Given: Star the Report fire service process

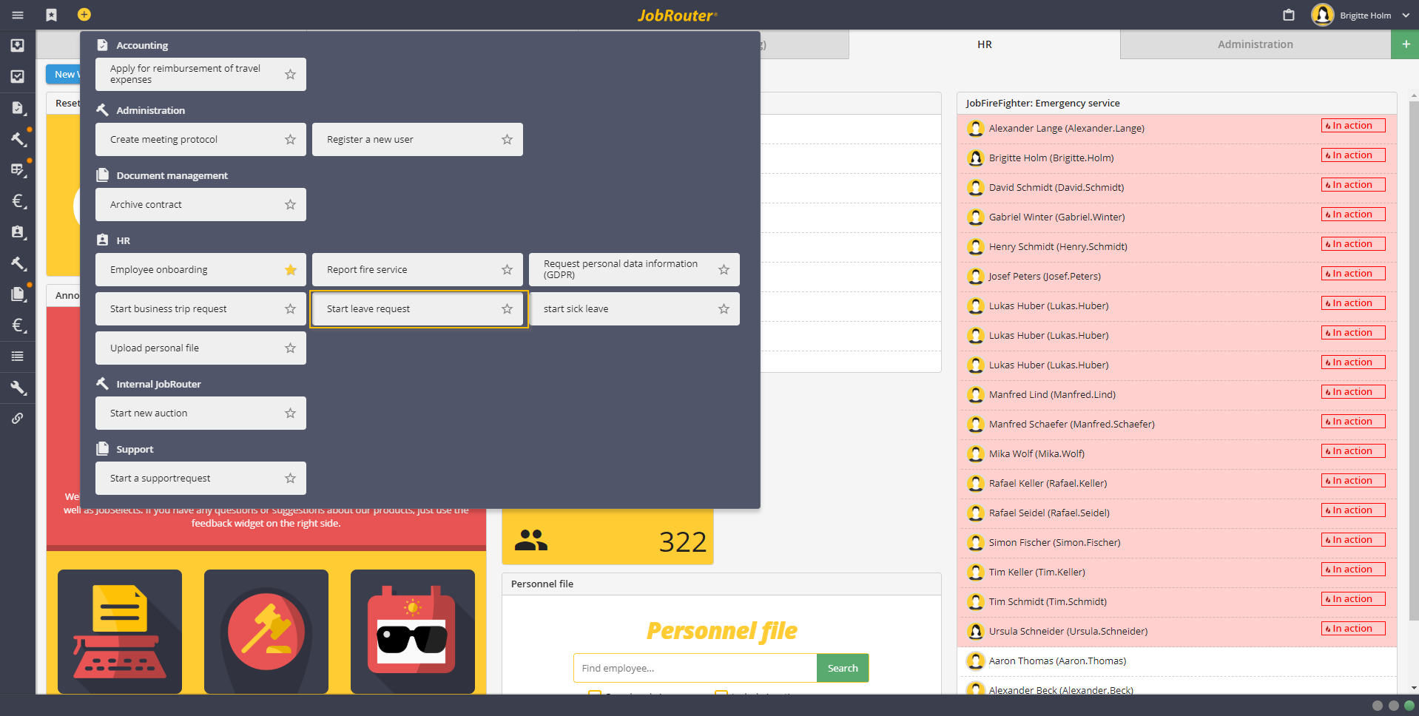Looking at the screenshot, I should (x=507, y=269).
